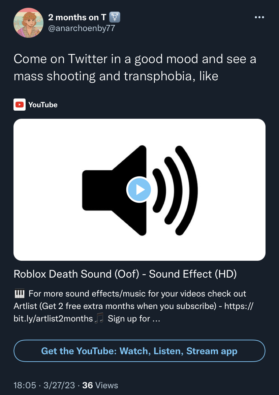Image resolution: width=279 pixels, height=395 pixels.
Task: Click the music note emoji in description
Action: tap(99, 319)
